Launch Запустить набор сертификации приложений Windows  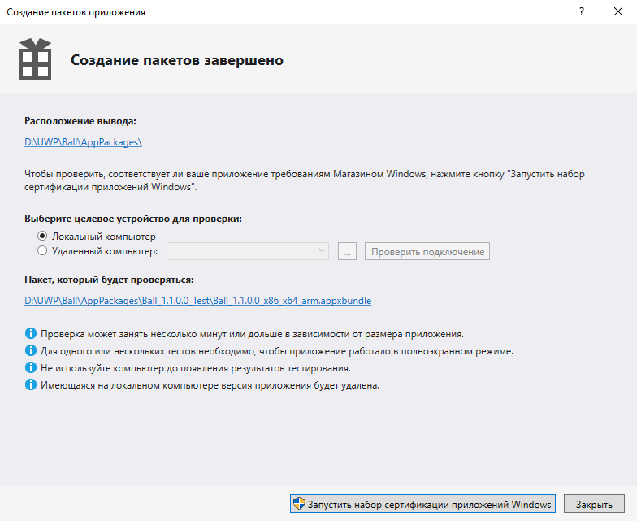[422, 504]
